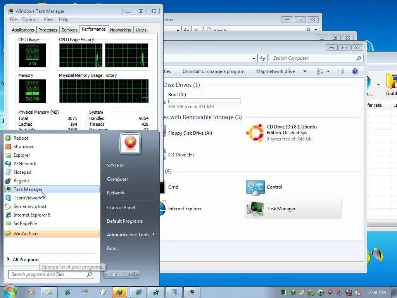Click Uninstall or change a program
The width and height of the screenshot is (397, 298).
tap(214, 71)
